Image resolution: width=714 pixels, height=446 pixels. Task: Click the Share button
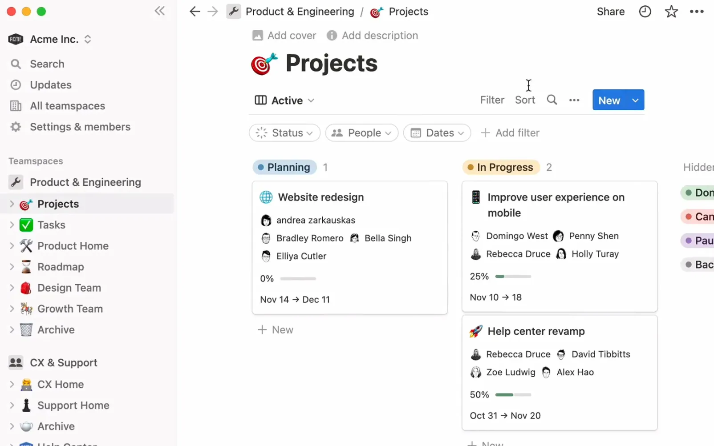click(x=611, y=12)
